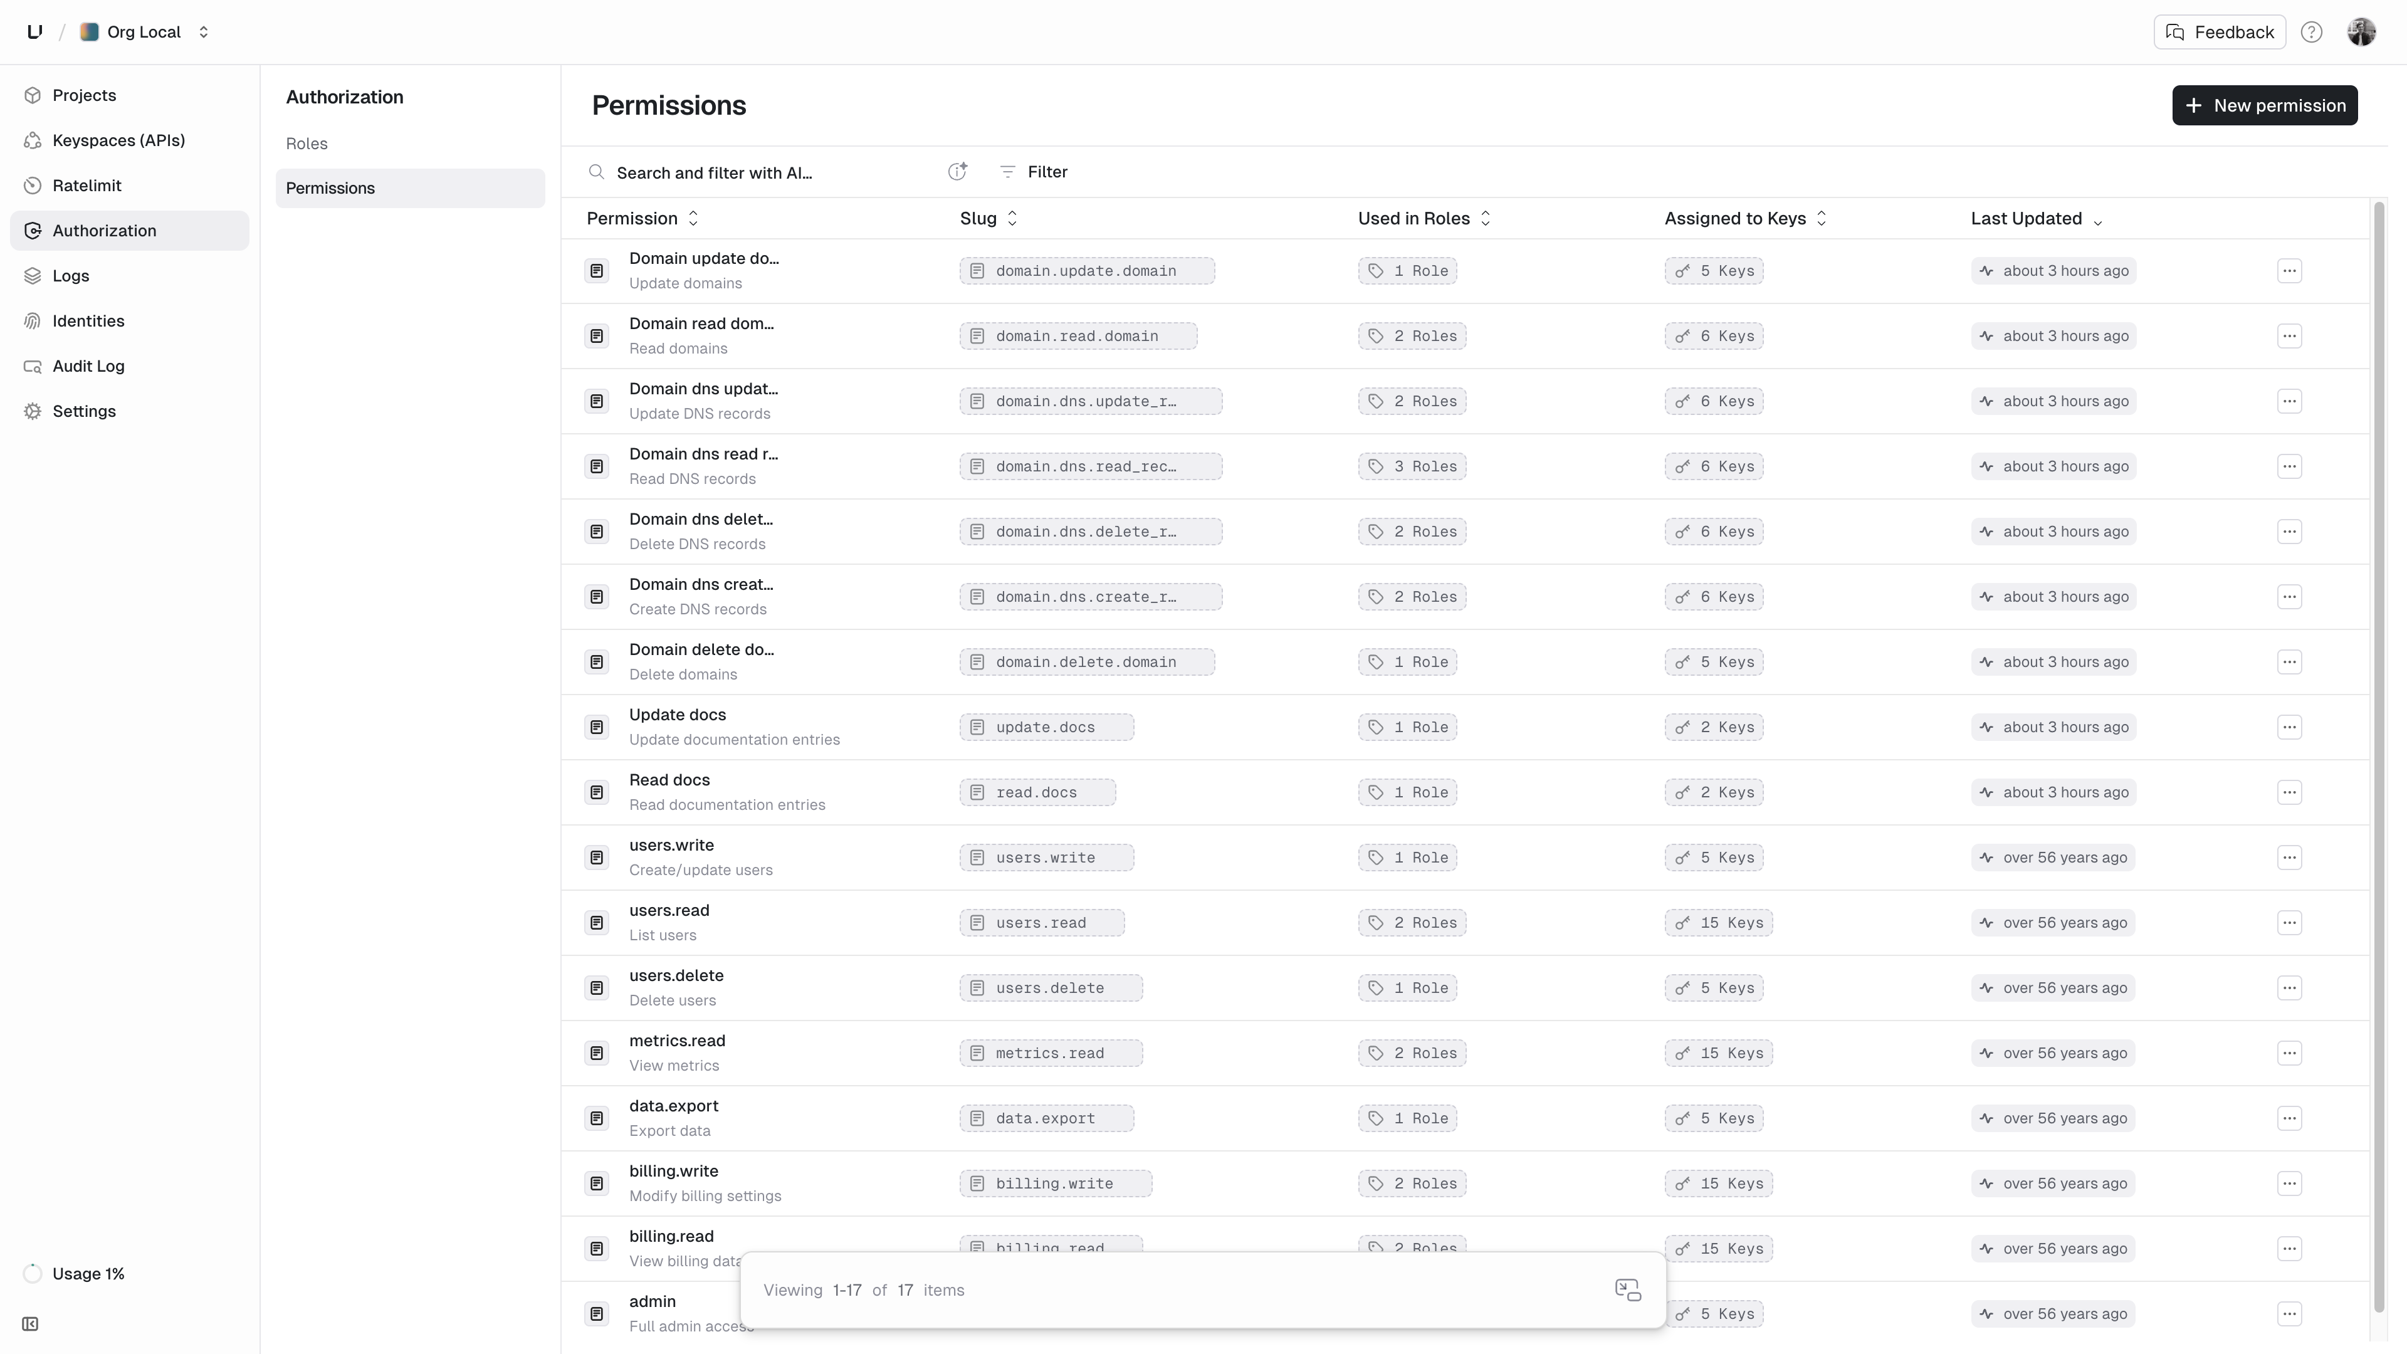Sort by Assigned to Keys column
This screenshot has height=1354, width=2407.
pyautogui.click(x=1746, y=219)
